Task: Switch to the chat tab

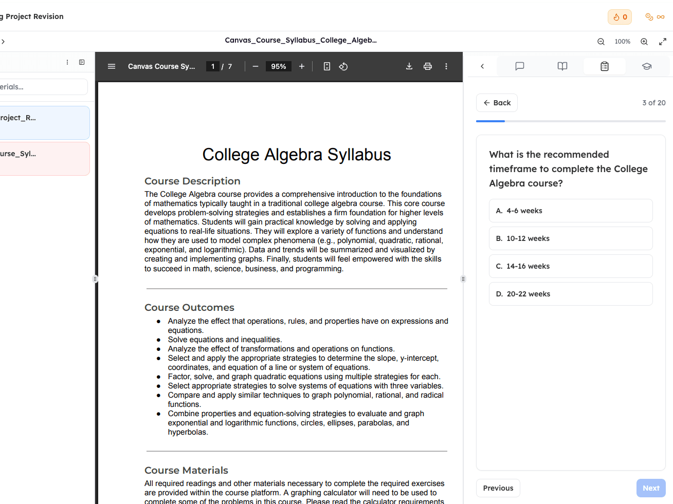Action: pyautogui.click(x=520, y=66)
